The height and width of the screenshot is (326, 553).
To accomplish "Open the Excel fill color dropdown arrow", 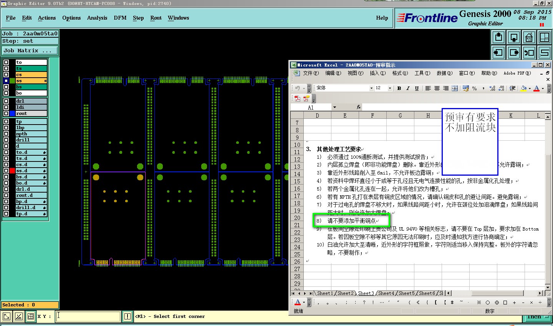I will (x=530, y=88).
